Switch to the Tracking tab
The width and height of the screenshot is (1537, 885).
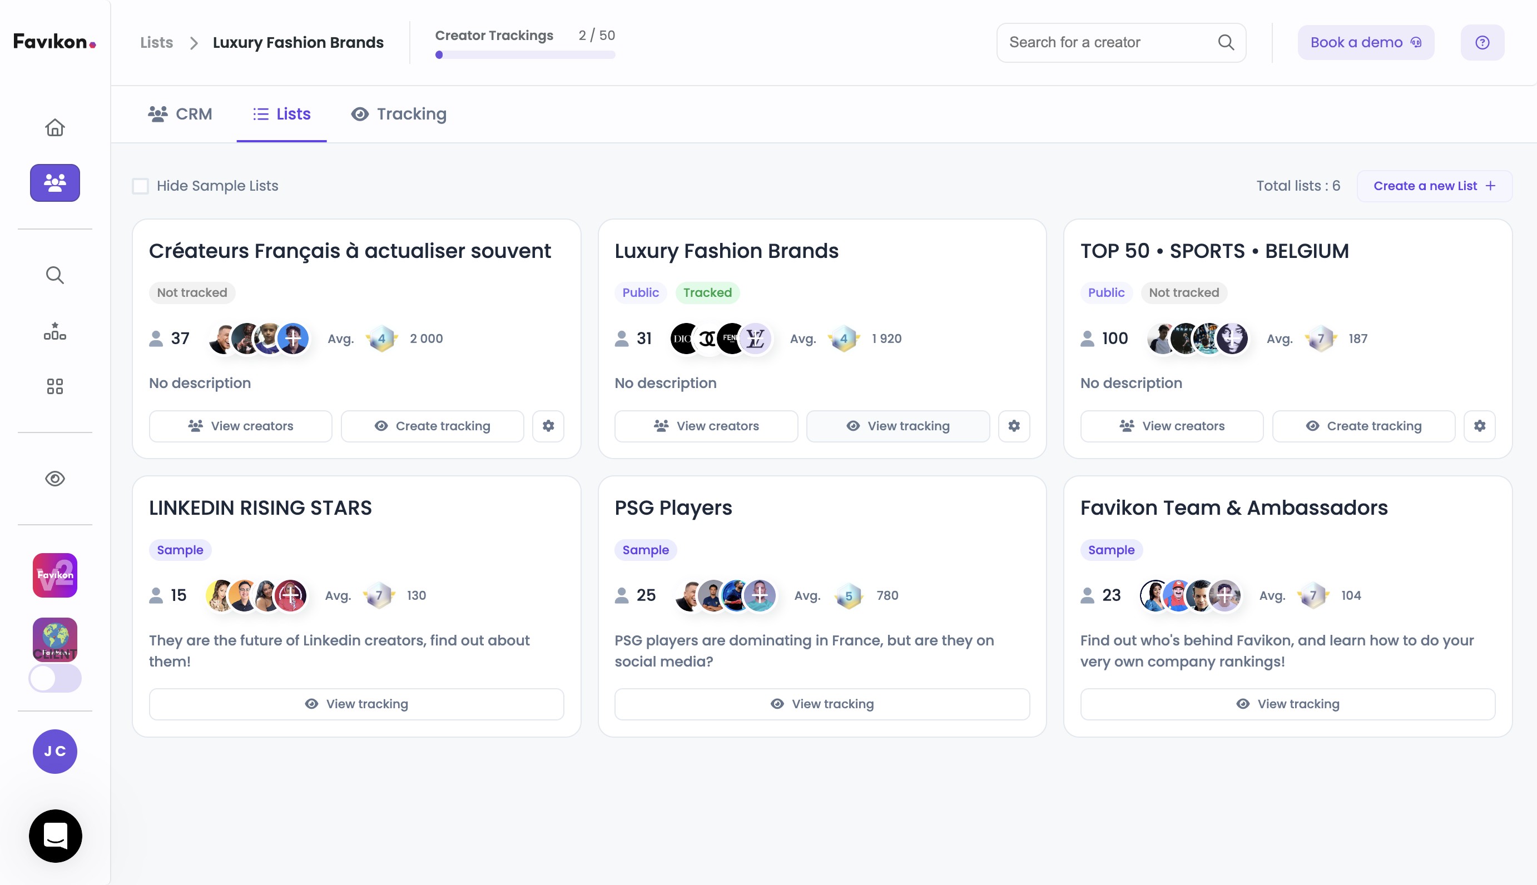click(399, 115)
